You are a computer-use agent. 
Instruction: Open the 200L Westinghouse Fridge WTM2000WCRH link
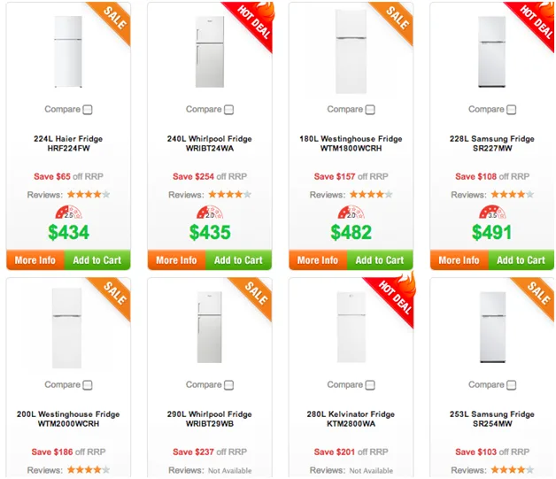coord(68,420)
